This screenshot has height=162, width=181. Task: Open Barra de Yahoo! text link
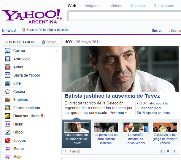click(x=26, y=75)
